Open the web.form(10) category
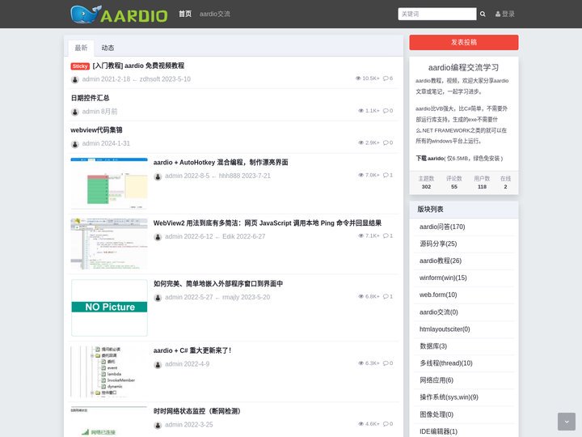Image resolution: width=582 pixels, height=437 pixels. coord(438,295)
